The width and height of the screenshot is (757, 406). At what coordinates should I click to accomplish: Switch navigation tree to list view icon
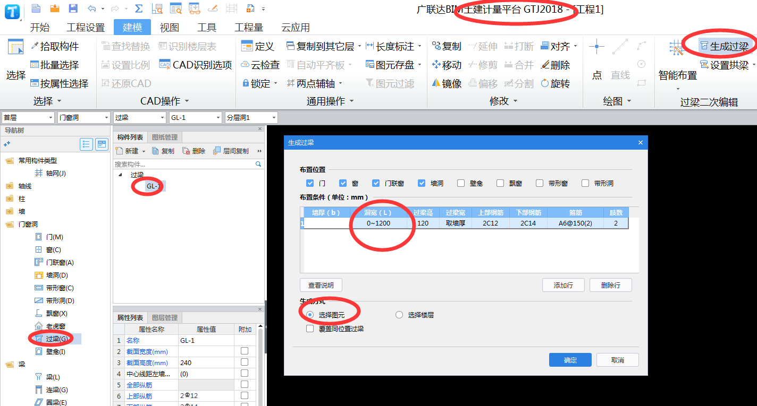87,144
